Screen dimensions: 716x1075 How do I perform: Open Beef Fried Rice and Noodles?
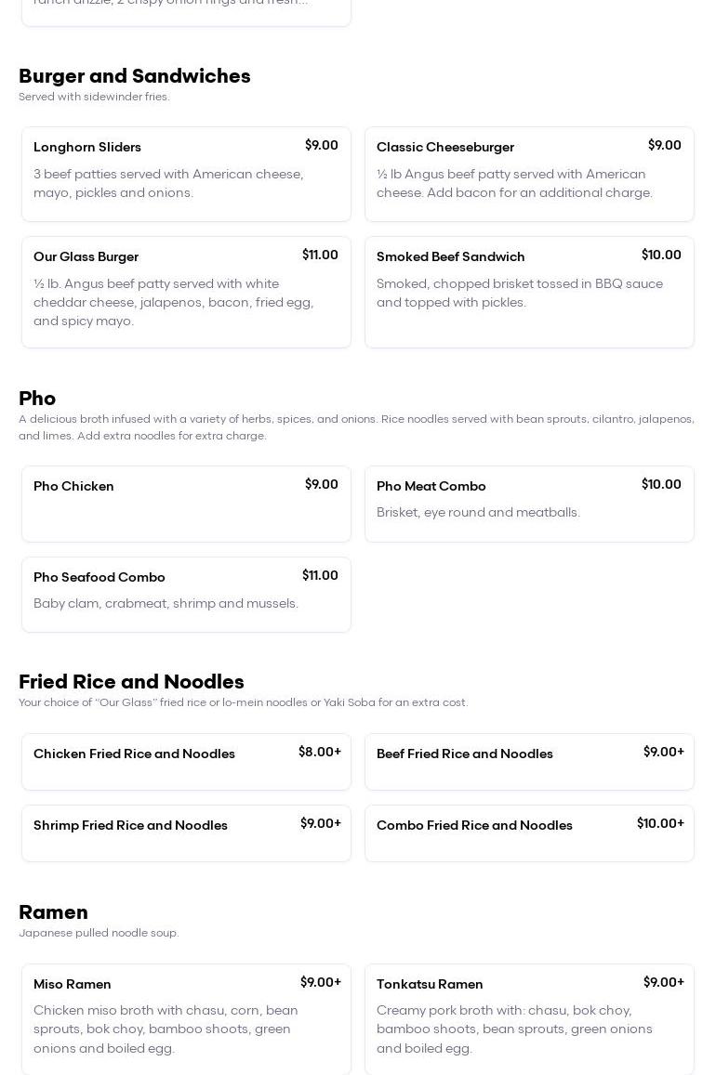[x=529, y=762]
